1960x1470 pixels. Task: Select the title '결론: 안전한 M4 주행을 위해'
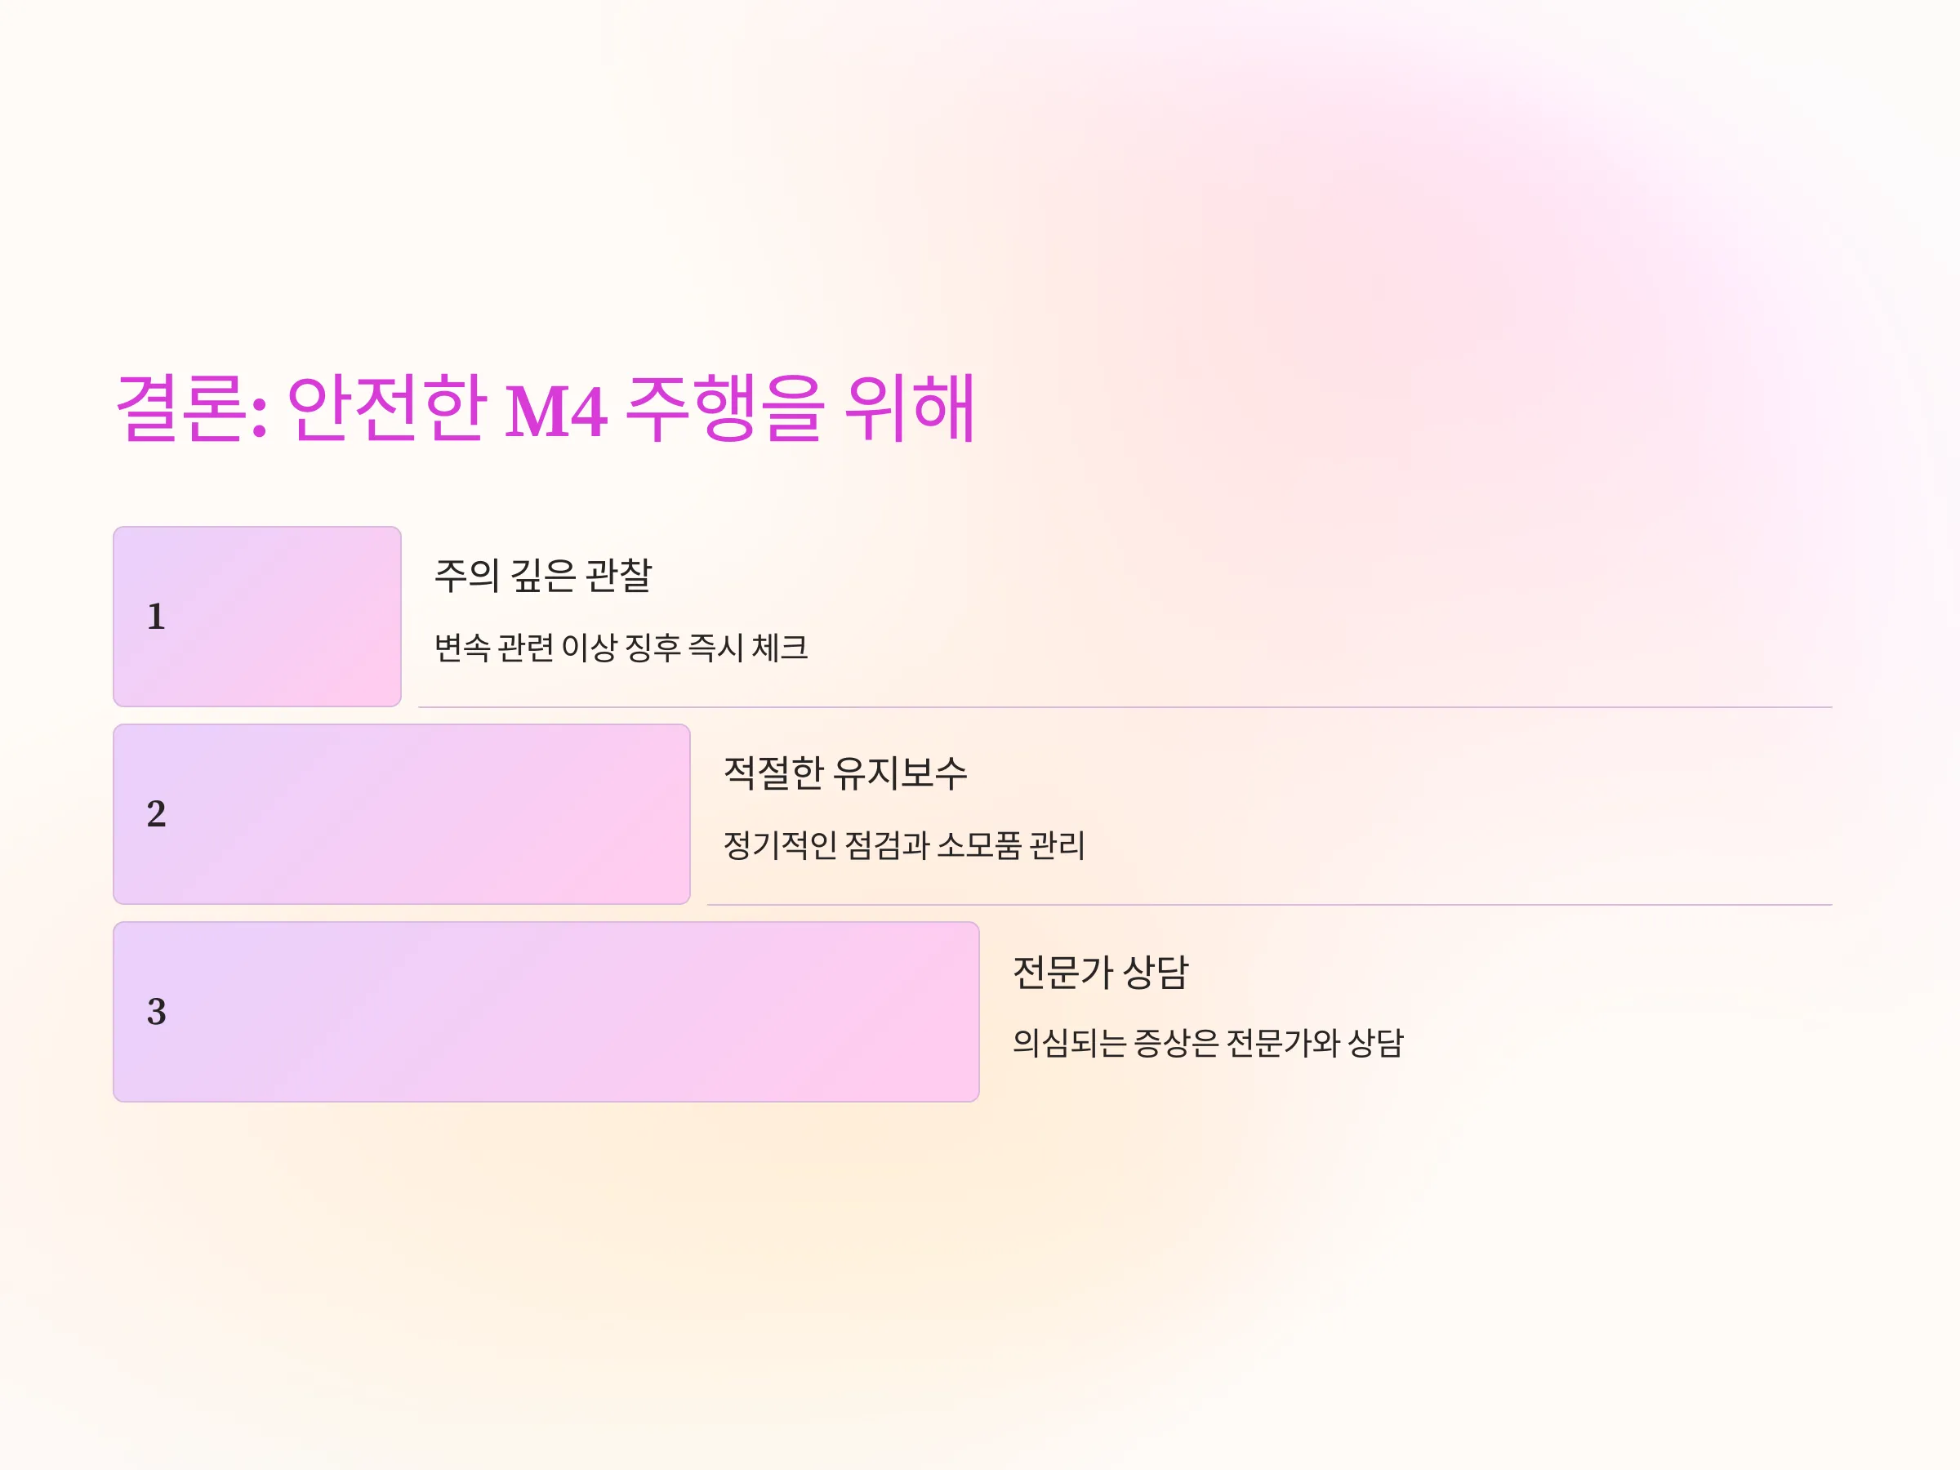[546, 408]
